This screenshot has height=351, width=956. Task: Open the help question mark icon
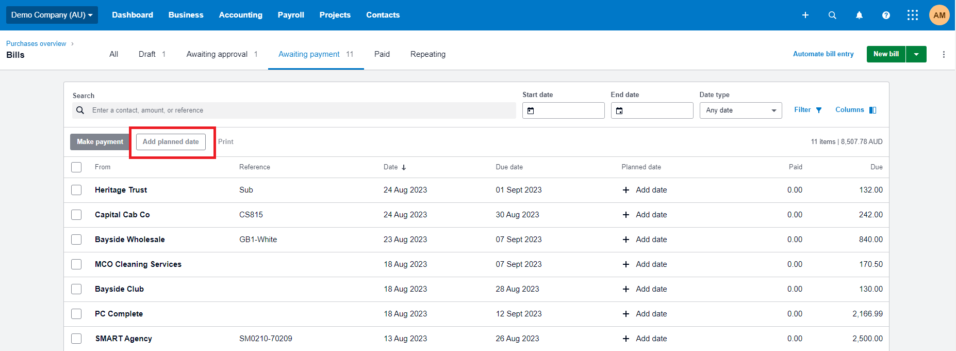pos(886,15)
